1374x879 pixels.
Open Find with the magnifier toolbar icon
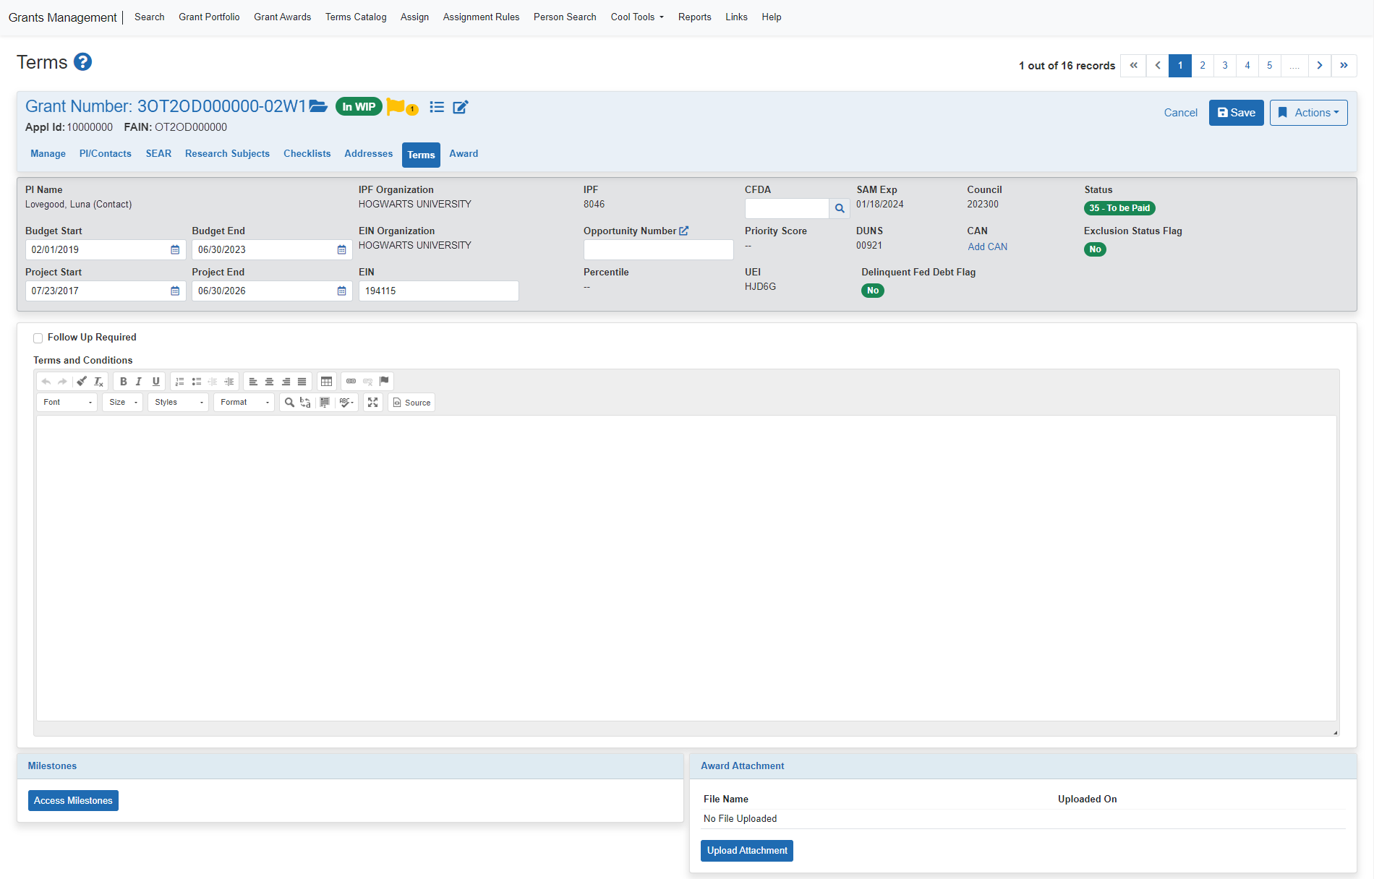pos(289,403)
